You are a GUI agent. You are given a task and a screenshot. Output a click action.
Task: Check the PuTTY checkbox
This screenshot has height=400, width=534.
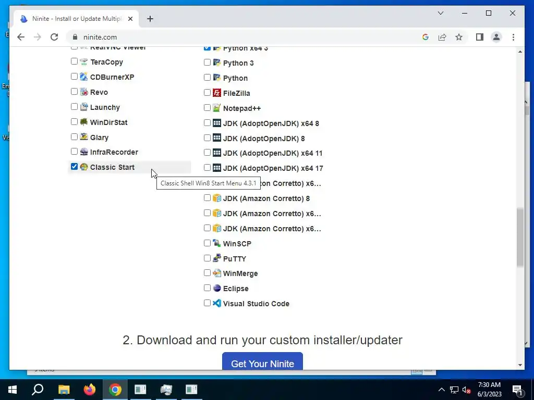click(207, 258)
